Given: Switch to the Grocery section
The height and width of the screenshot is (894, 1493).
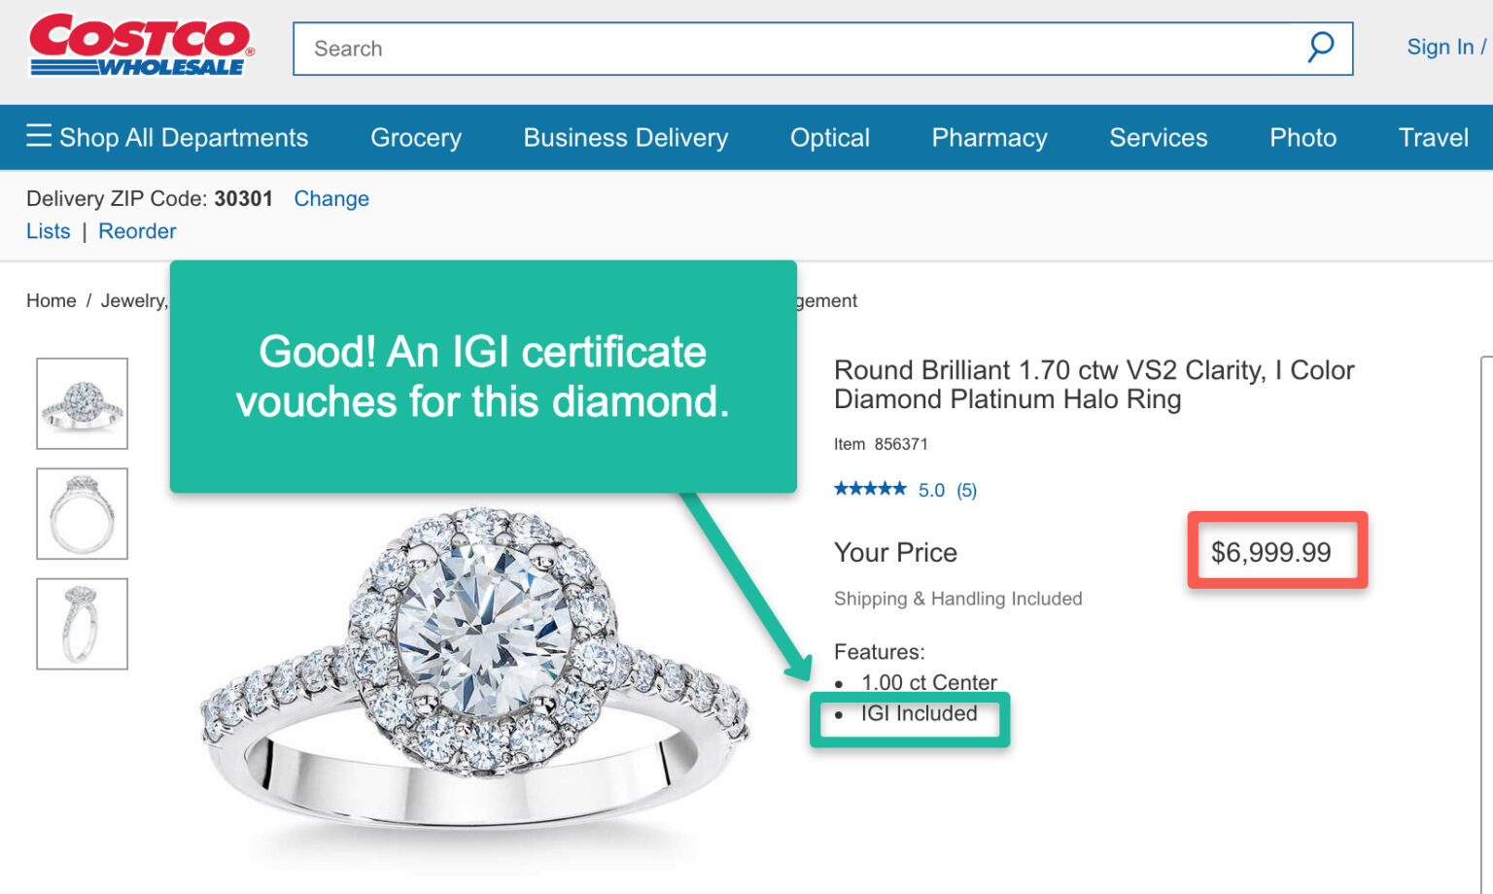Looking at the screenshot, I should (415, 137).
